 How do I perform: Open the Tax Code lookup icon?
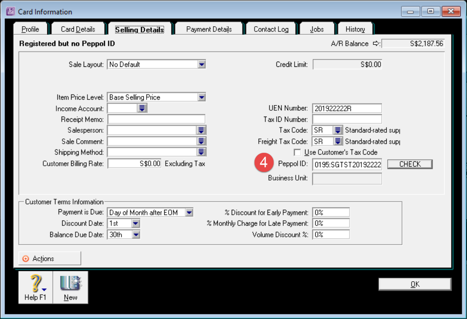tap(338, 130)
